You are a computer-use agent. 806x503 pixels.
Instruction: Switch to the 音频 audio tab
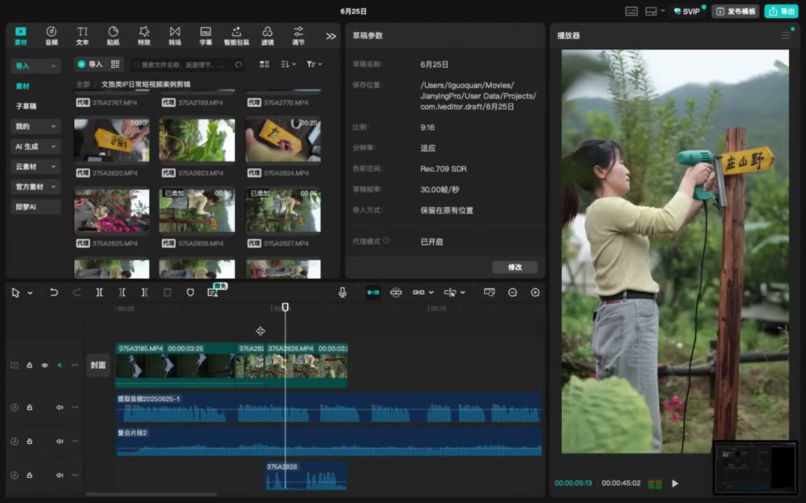point(51,36)
